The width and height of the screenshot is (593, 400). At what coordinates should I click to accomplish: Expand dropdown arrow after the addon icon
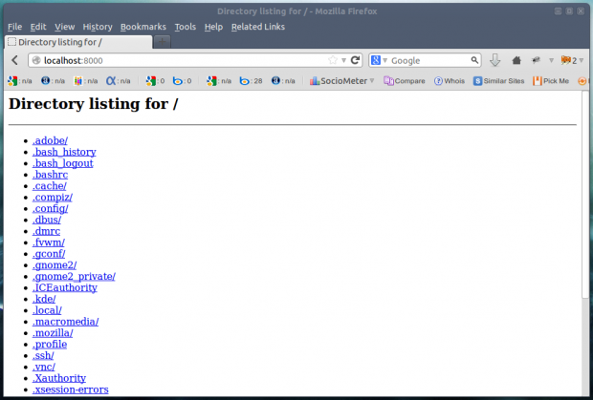click(x=551, y=60)
